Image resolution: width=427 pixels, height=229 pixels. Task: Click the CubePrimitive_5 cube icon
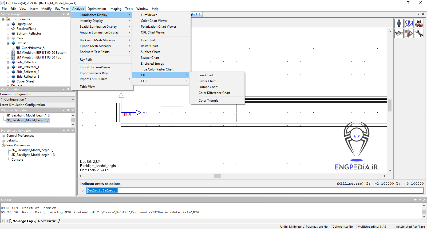18,48
